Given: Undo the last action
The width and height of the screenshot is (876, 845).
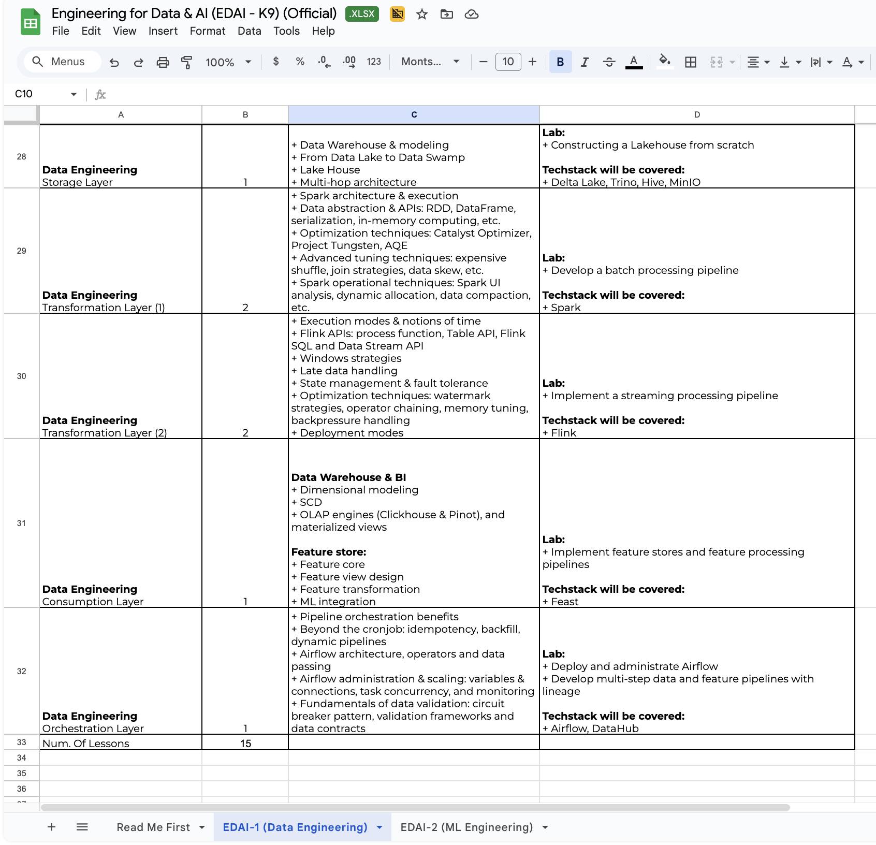Looking at the screenshot, I should pos(114,62).
